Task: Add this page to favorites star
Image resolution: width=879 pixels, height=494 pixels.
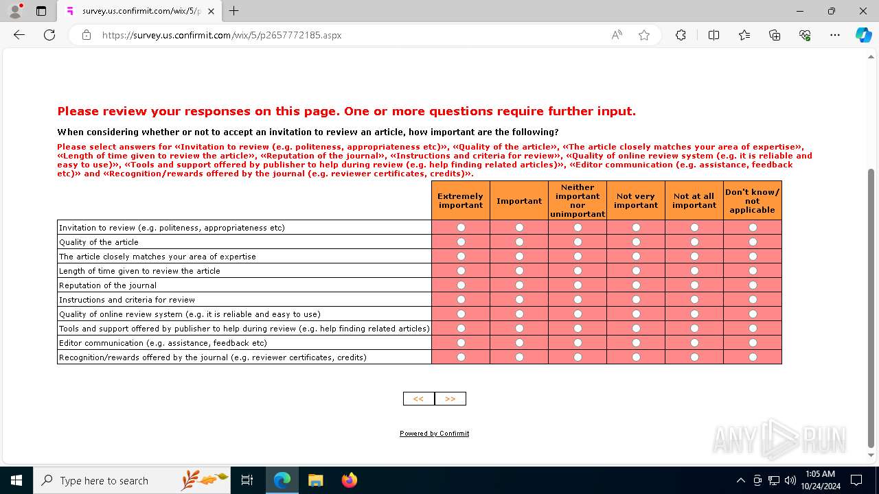Action: [x=644, y=35]
